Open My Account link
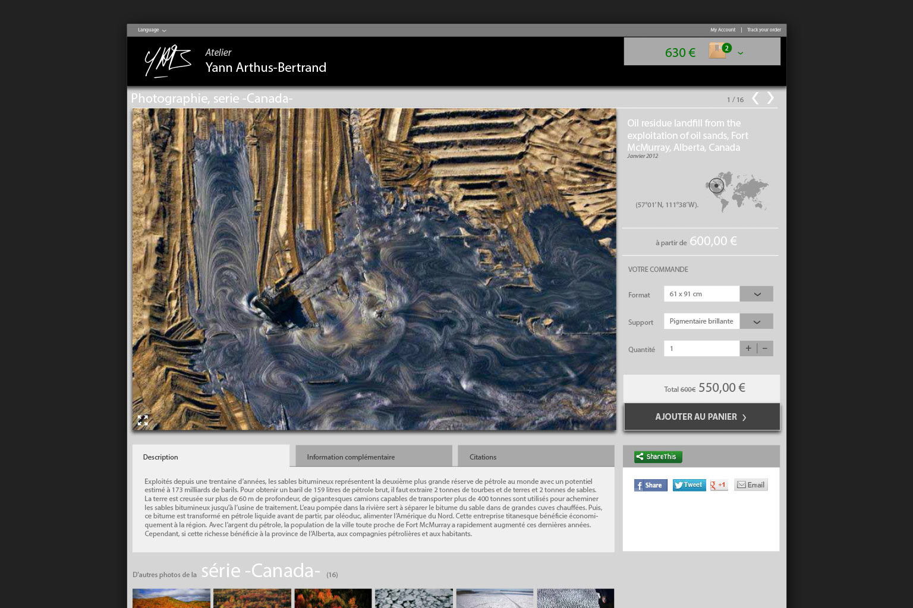913x608 pixels. point(723,30)
